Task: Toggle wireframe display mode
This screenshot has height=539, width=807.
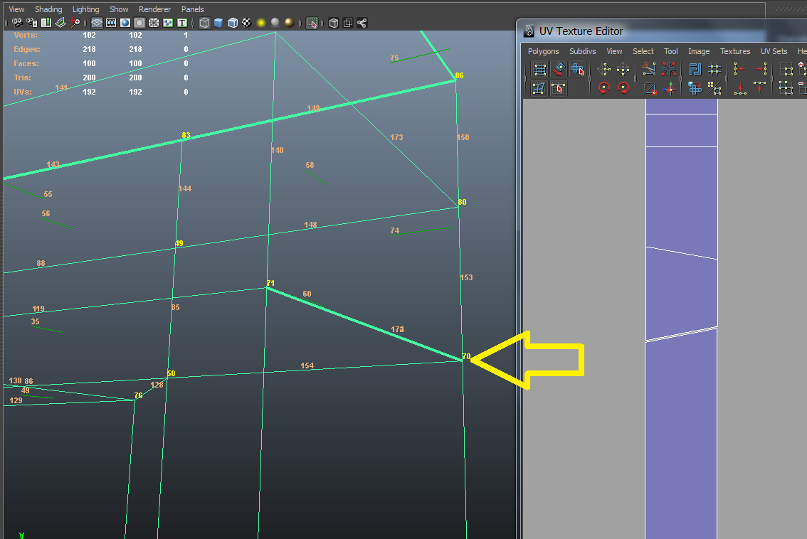Action: tap(204, 23)
